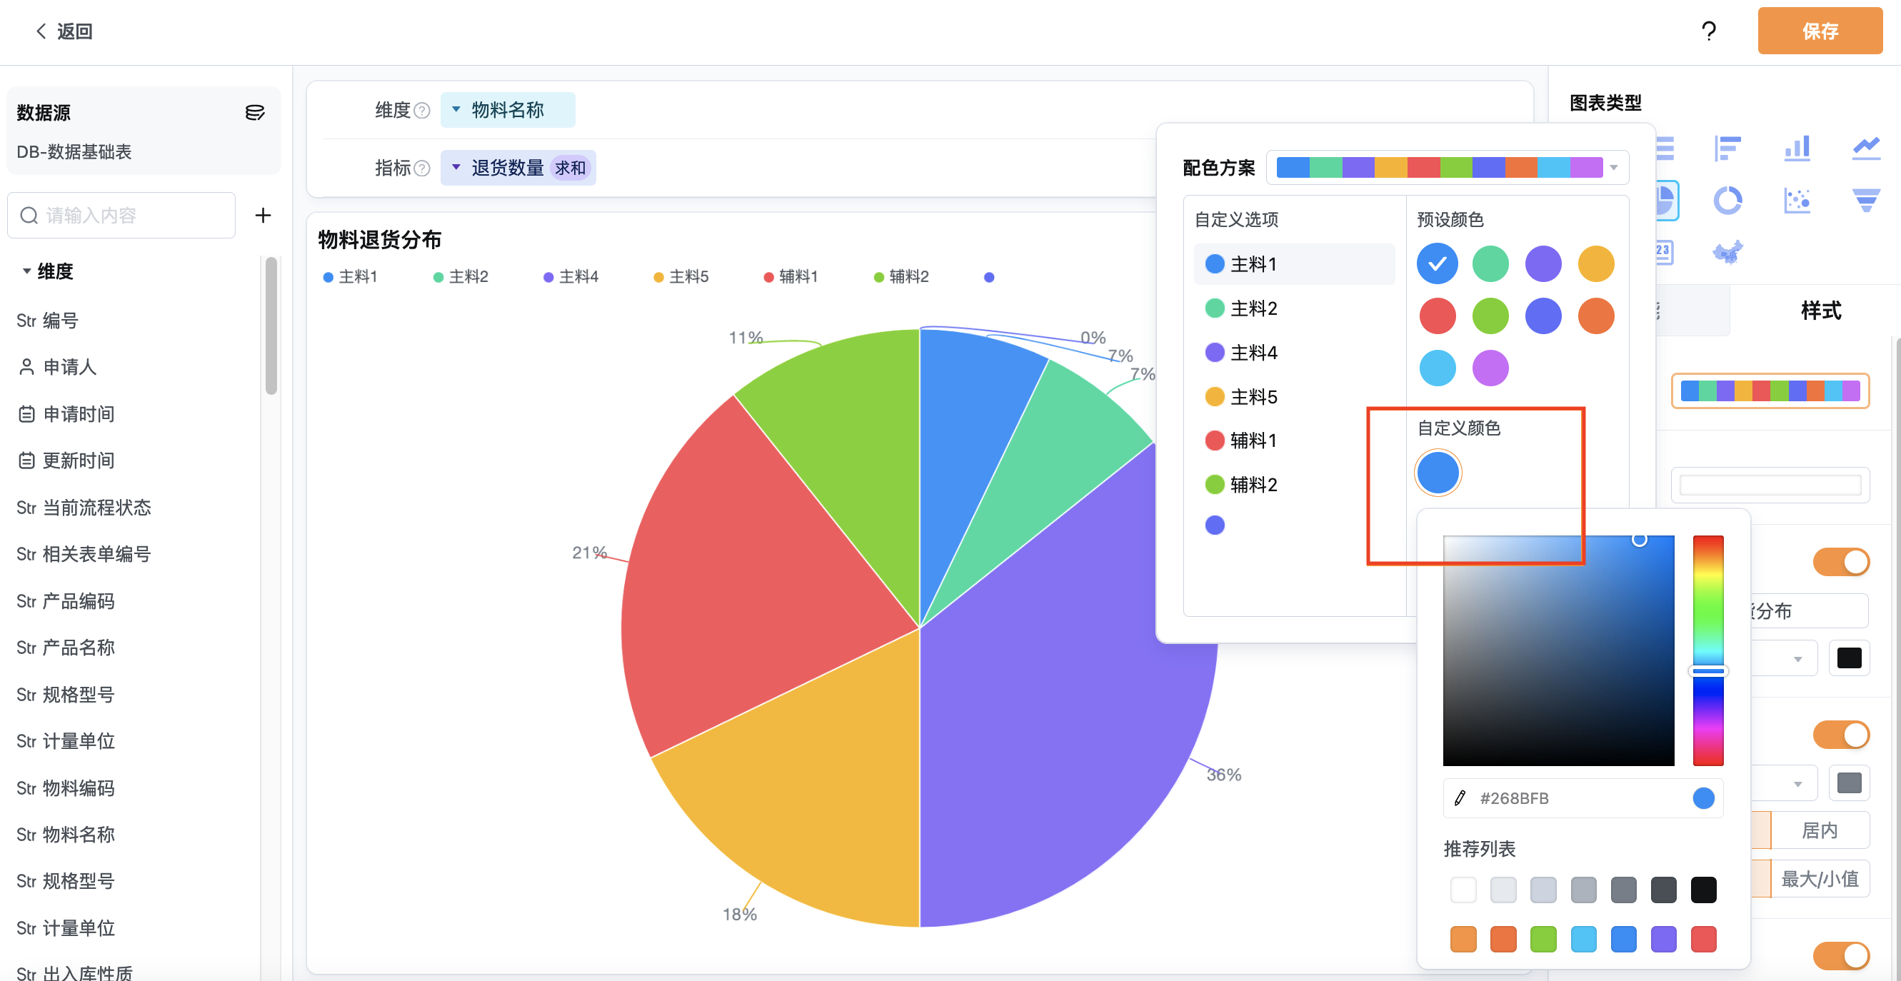Toggle the bottom orange switch in style panel
This screenshot has width=1901, height=981.
[1840, 956]
